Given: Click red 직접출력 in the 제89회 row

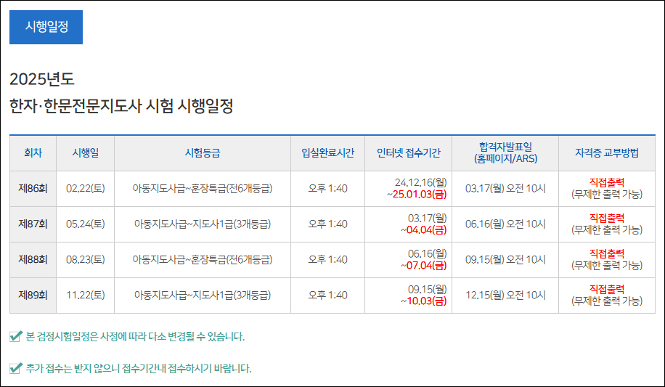Looking at the screenshot, I should pyautogui.click(x=607, y=290).
